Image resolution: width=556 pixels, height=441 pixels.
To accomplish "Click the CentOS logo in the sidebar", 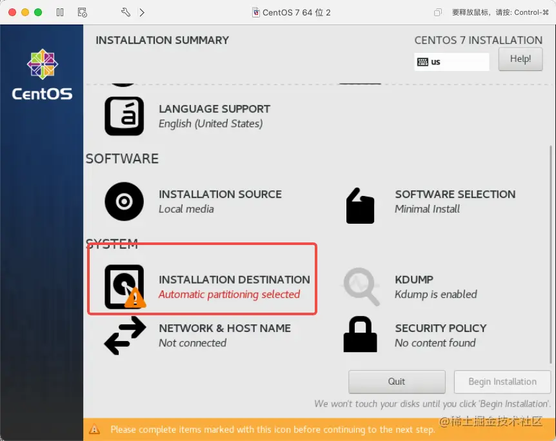I will tap(42, 74).
